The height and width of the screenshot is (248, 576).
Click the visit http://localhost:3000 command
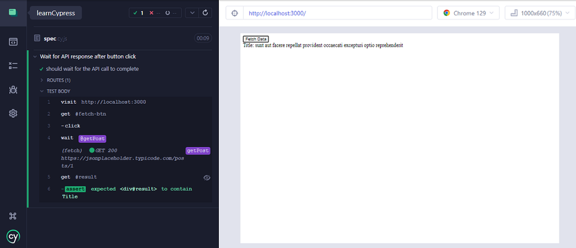(x=125, y=102)
